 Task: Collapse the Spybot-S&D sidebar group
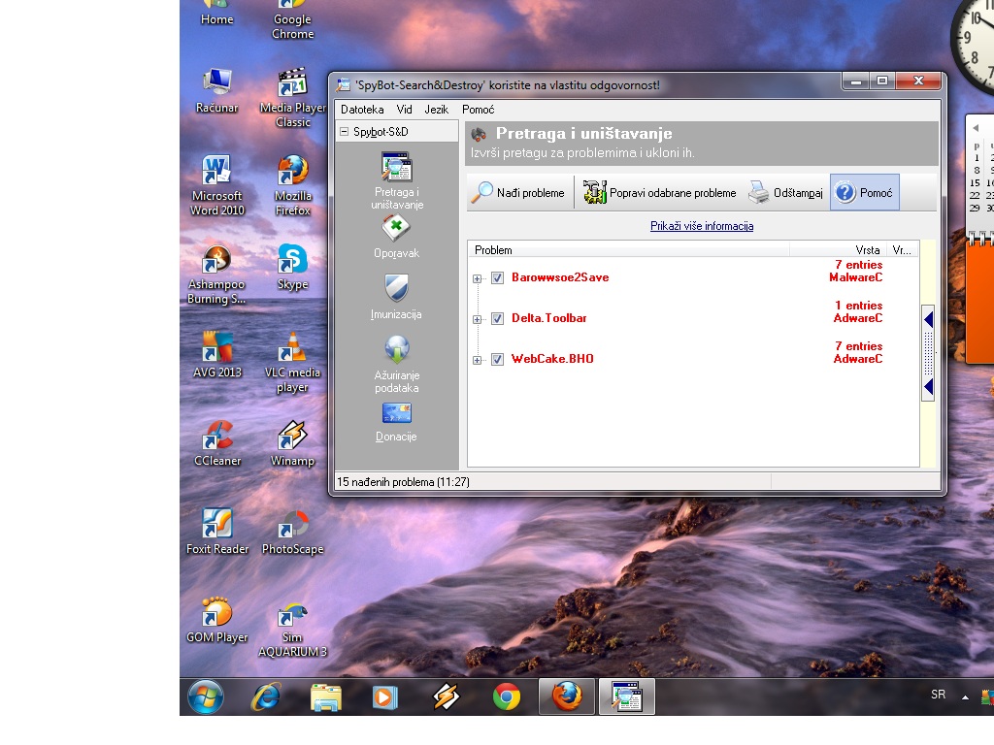[x=345, y=132]
